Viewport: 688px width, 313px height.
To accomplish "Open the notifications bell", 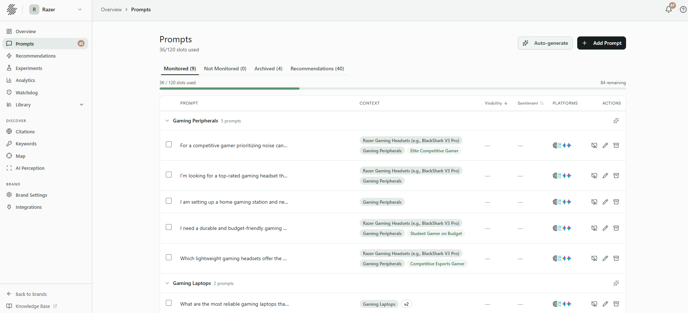I will pyautogui.click(x=668, y=9).
